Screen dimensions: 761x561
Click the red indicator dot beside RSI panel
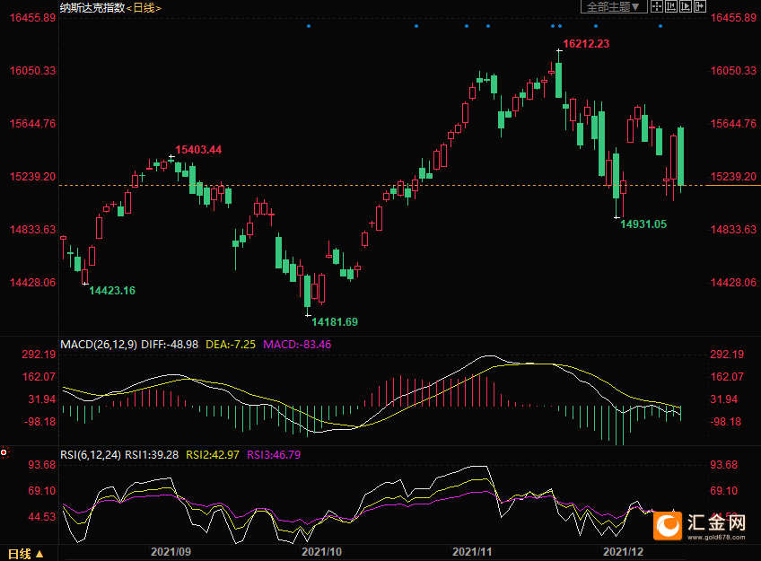point(4,452)
